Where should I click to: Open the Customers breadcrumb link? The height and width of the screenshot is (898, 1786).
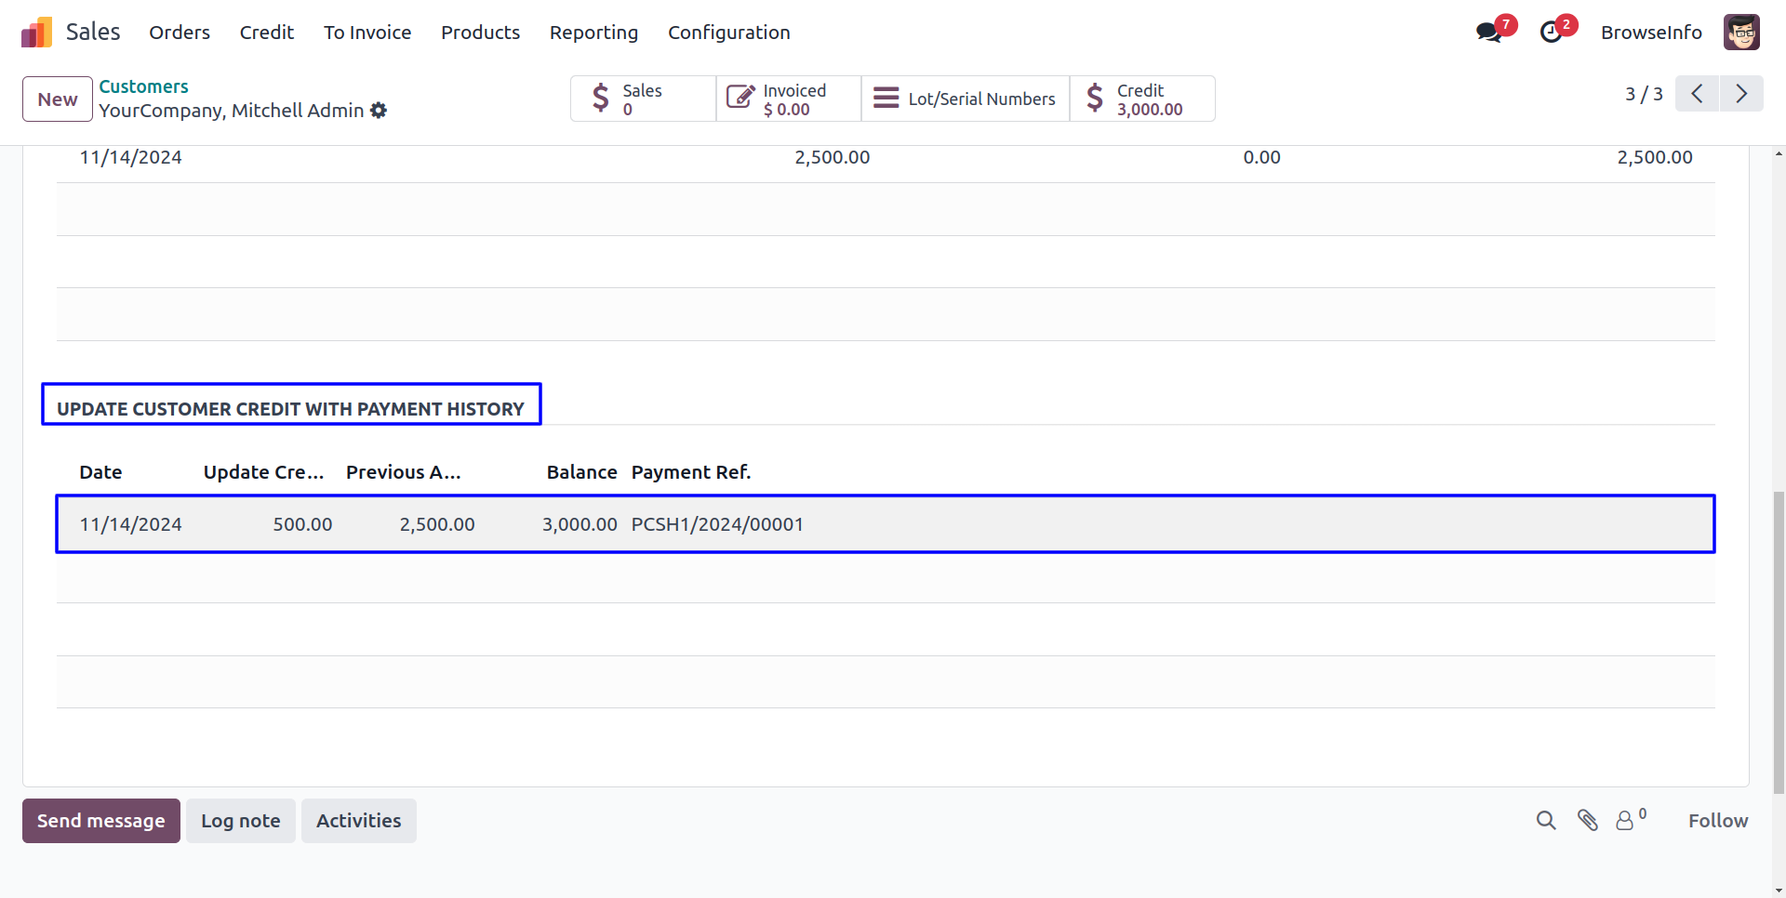143,86
